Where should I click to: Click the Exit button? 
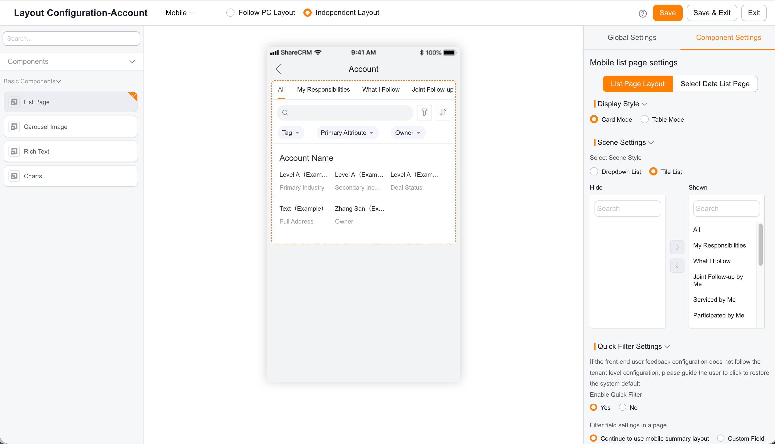click(754, 13)
